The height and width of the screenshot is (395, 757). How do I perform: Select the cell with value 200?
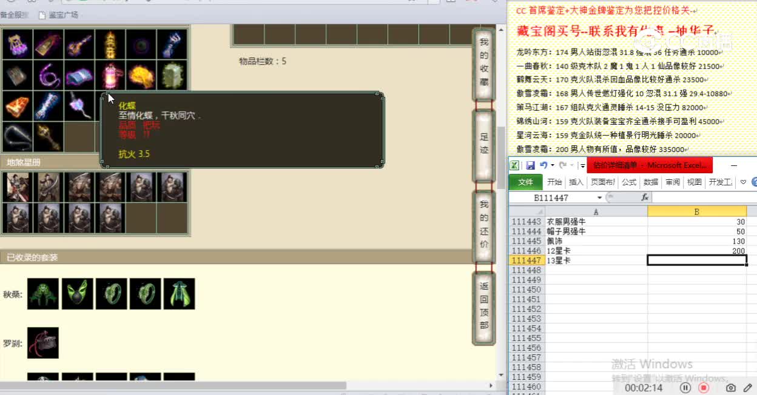click(x=697, y=251)
